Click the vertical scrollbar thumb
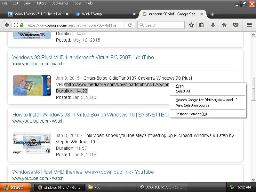The width and height of the screenshot is (256, 192). (x=253, y=89)
